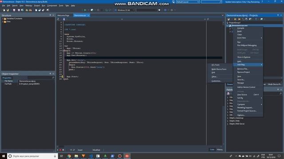Click the Pause button in the debug toolbar

(x=98, y=10)
